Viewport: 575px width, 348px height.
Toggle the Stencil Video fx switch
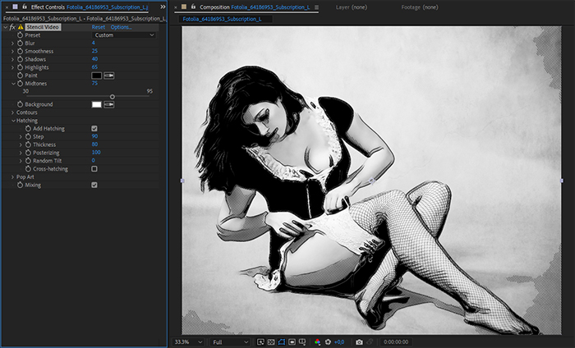(11, 27)
